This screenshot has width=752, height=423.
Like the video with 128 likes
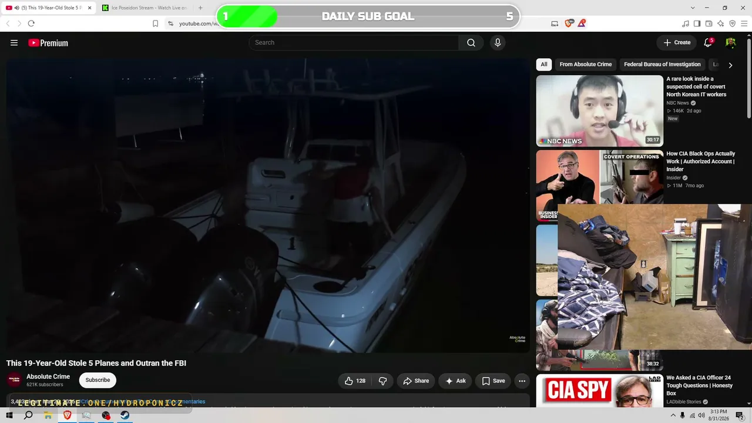(x=355, y=381)
